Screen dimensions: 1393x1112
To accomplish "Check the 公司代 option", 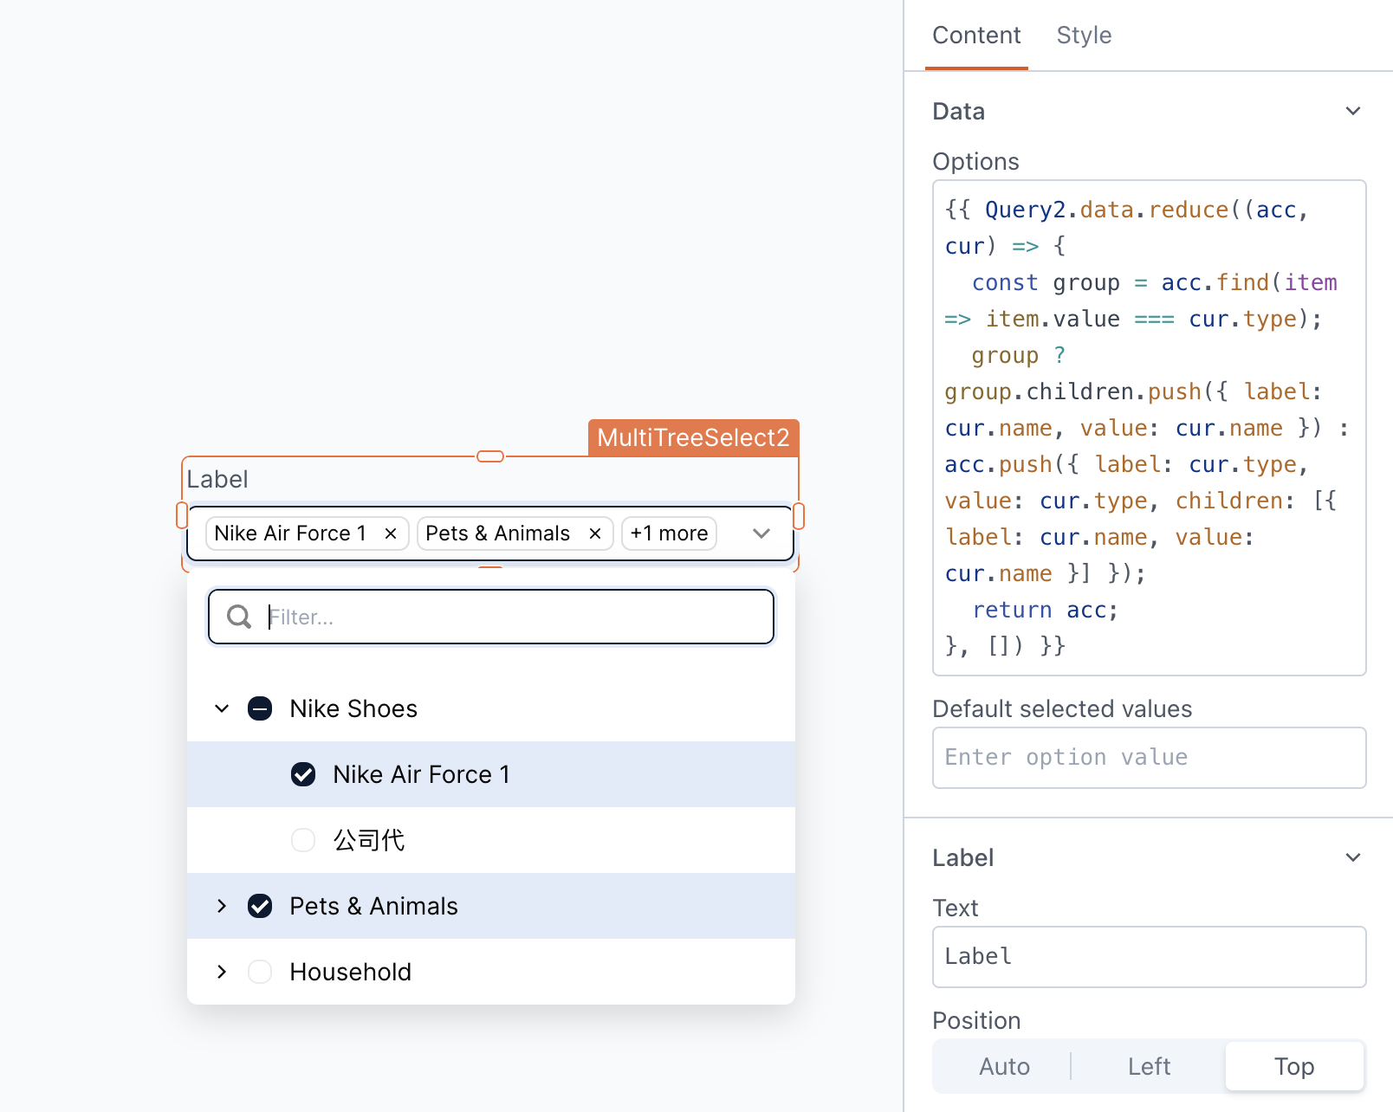I will (303, 839).
